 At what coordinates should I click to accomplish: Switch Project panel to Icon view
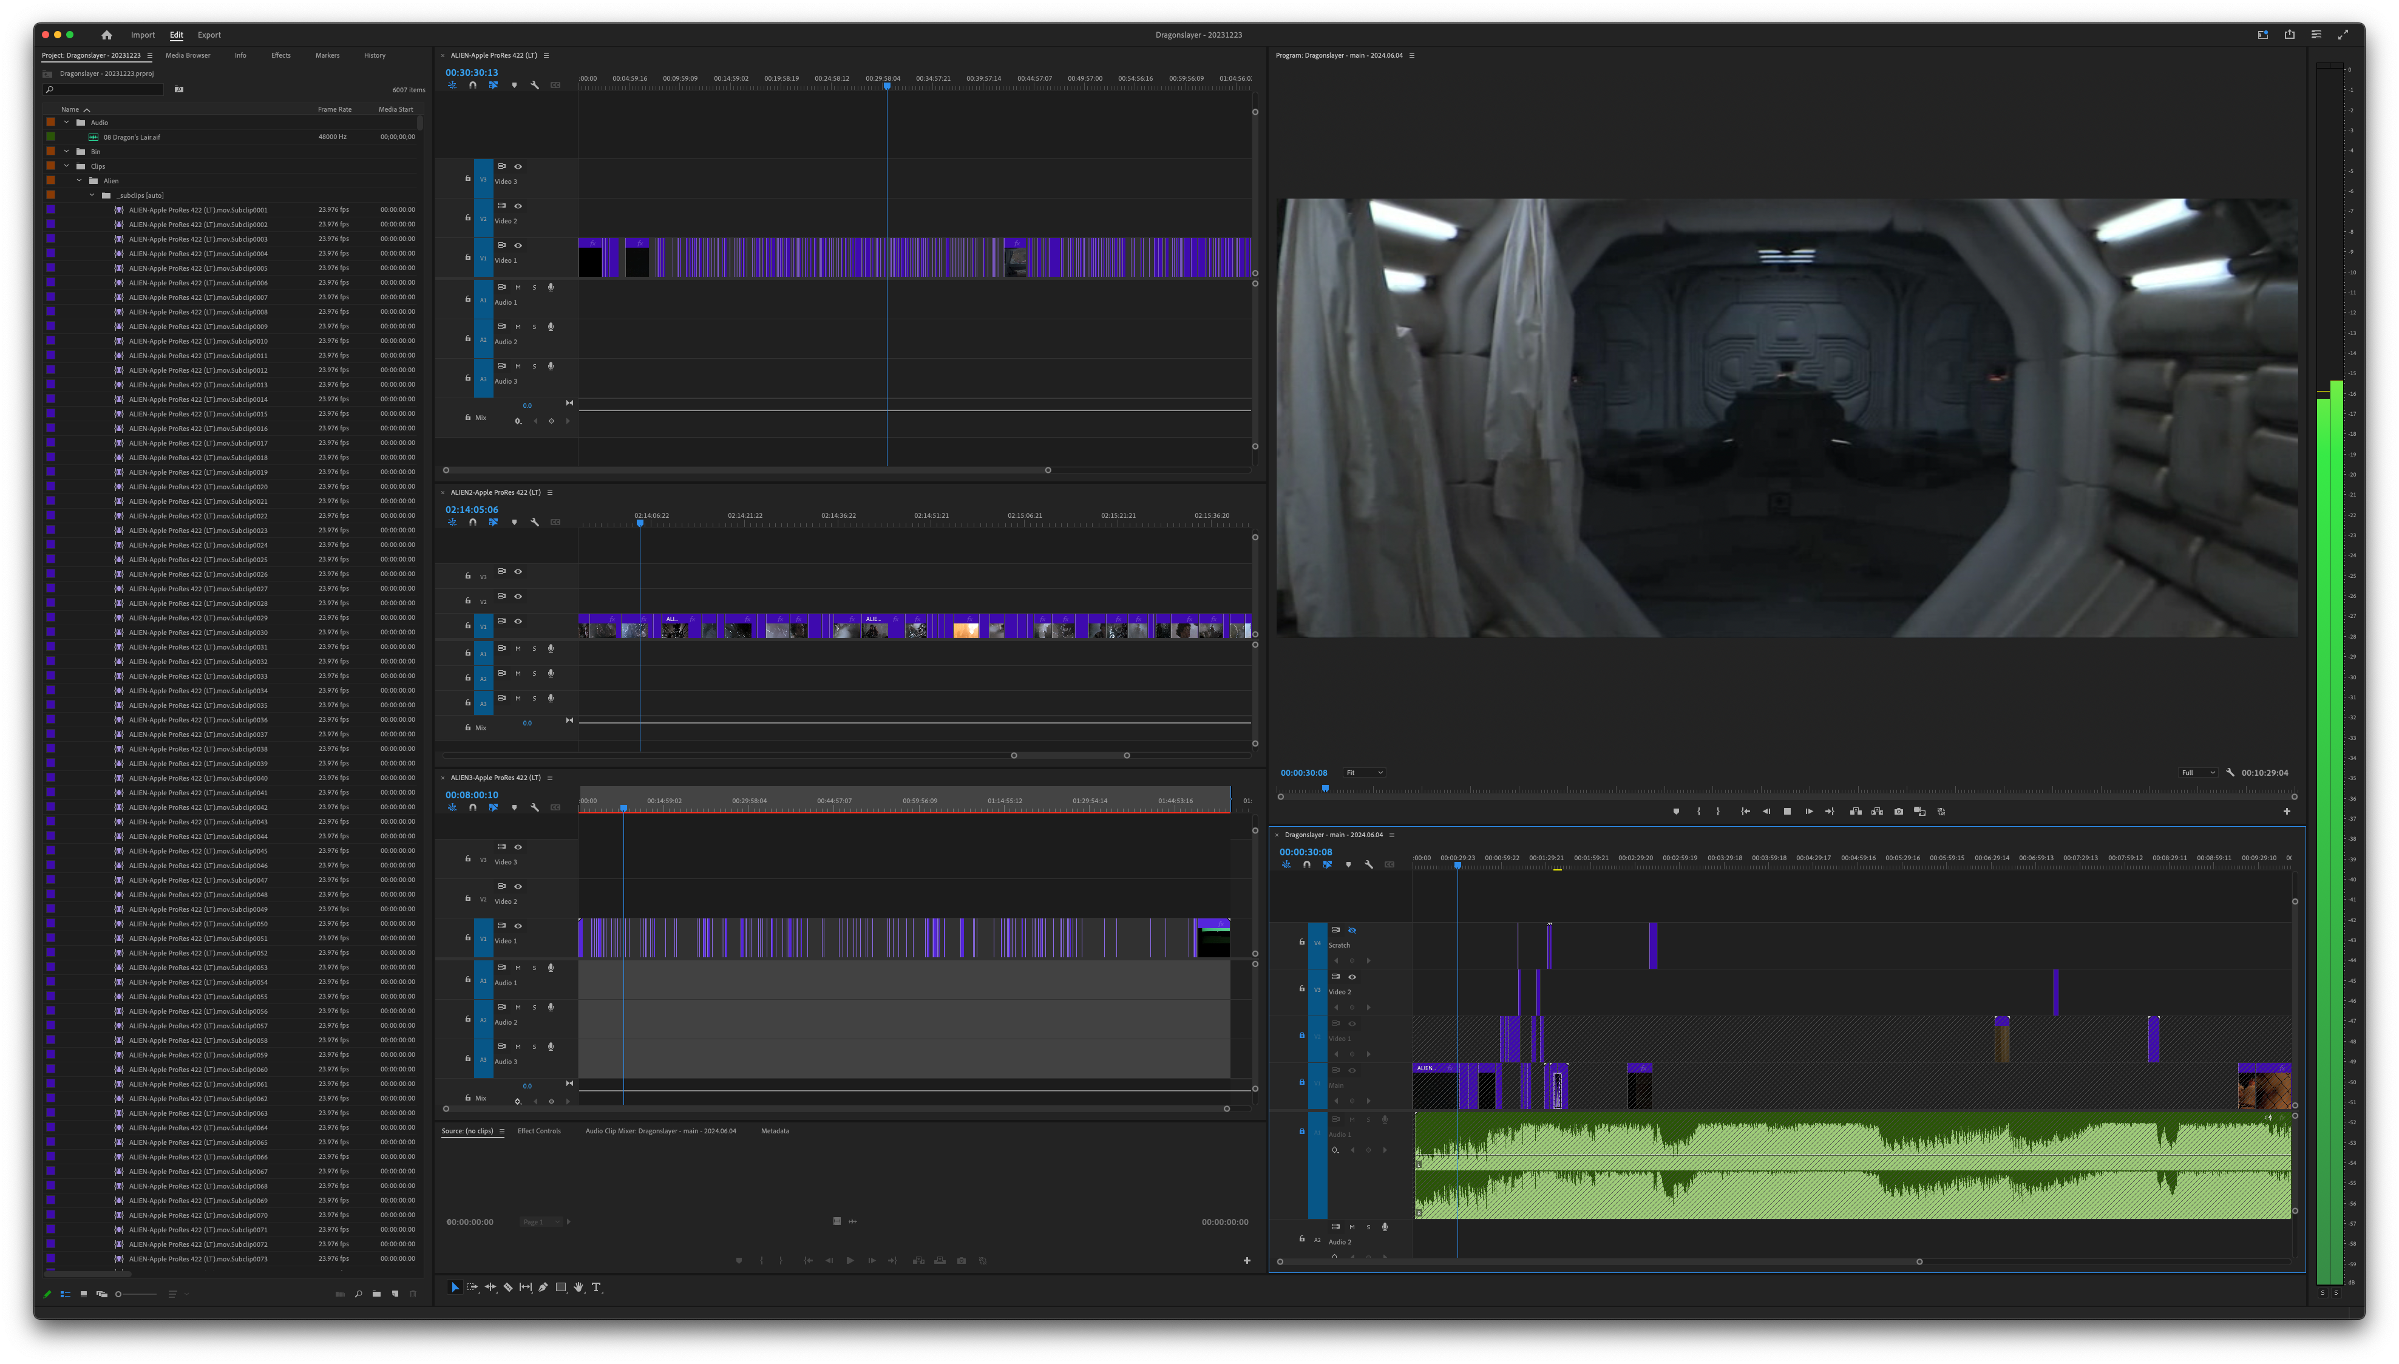click(83, 1294)
